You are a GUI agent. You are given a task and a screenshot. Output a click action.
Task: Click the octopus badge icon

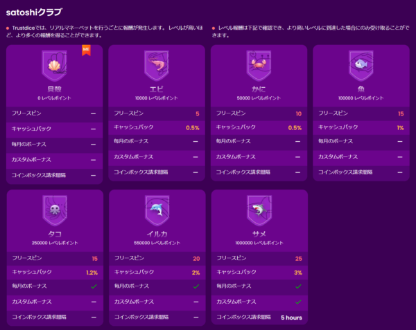(x=55, y=210)
